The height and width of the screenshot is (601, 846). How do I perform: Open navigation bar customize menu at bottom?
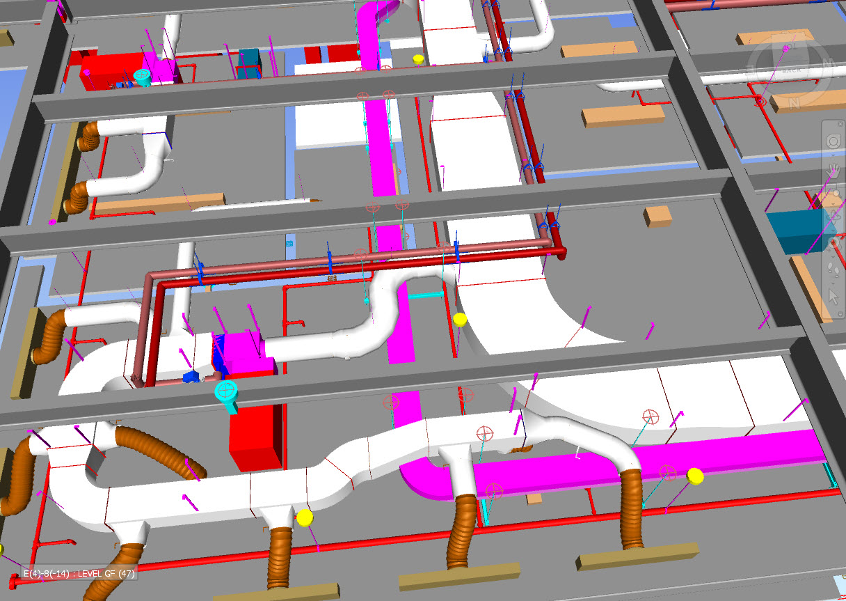[x=840, y=314]
